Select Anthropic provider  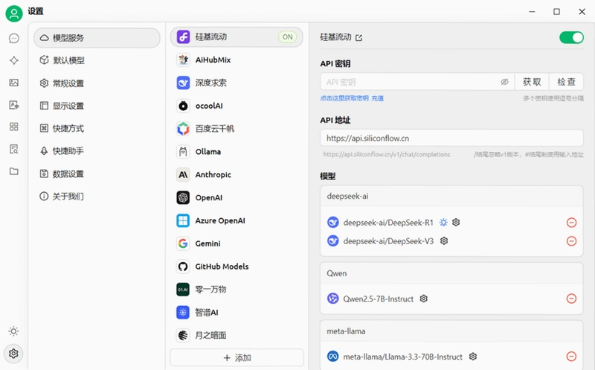pyautogui.click(x=237, y=175)
